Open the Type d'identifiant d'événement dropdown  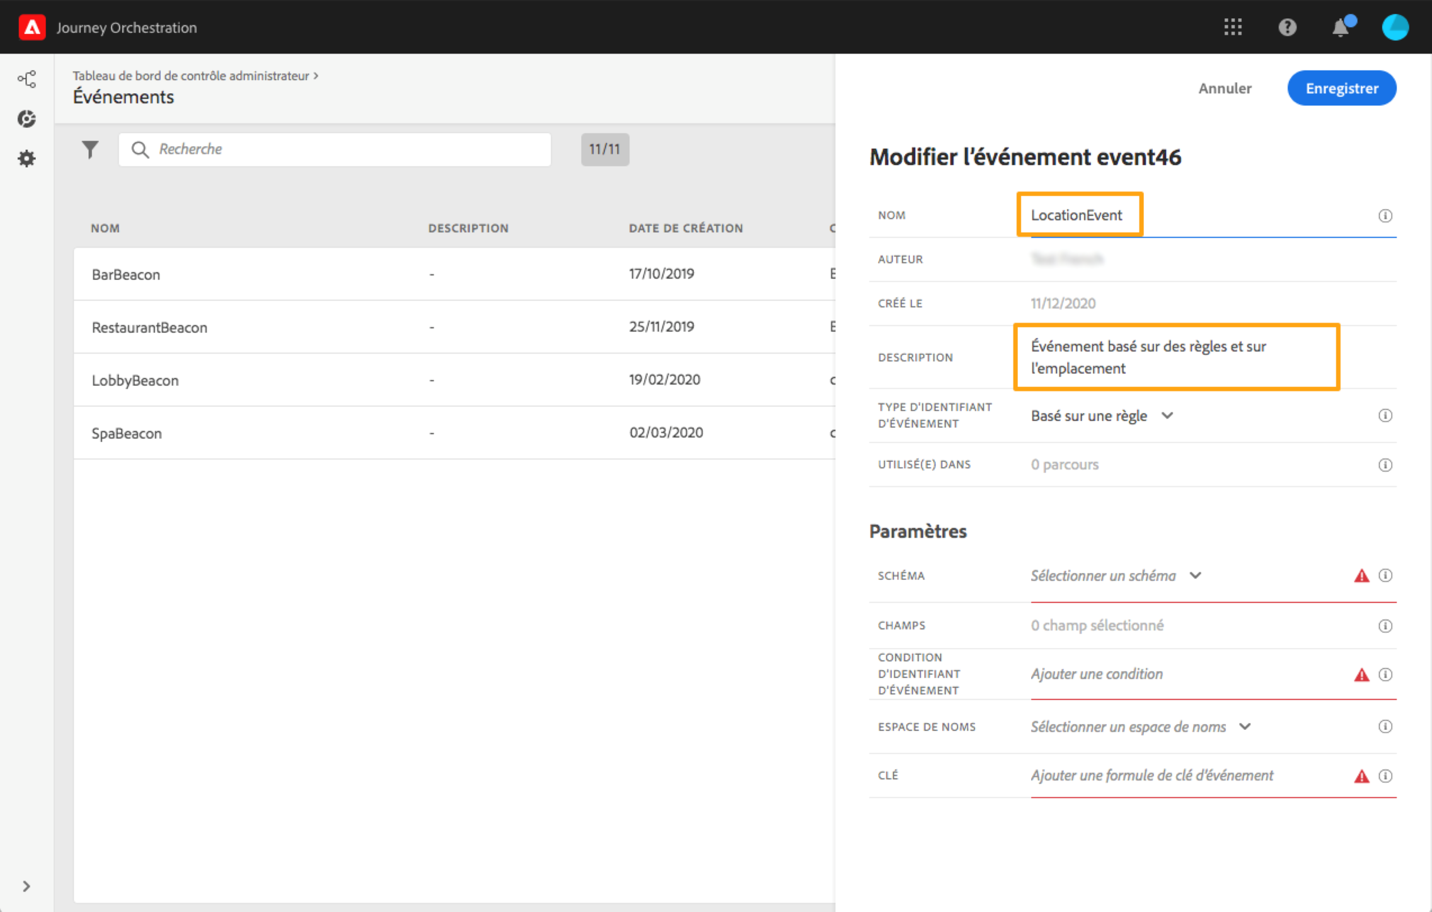tap(1101, 416)
